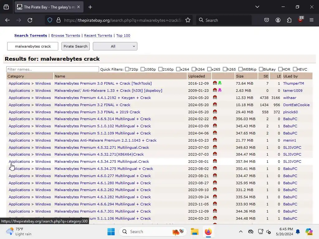
Task: Bookmark this page with the star
Action: pos(188,20)
